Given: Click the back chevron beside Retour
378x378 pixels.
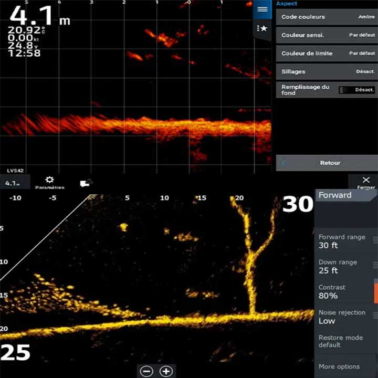Looking at the screenshot, I should [283, 163].
